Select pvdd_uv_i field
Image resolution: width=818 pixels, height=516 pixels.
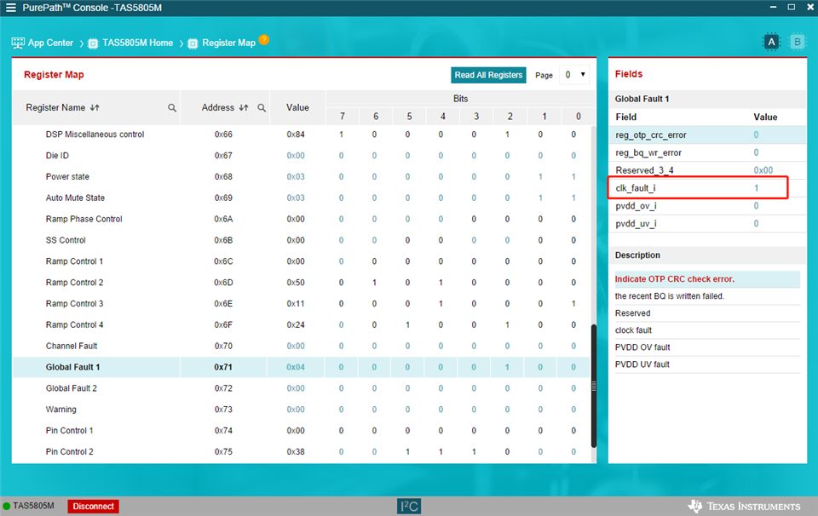(707, 224)
